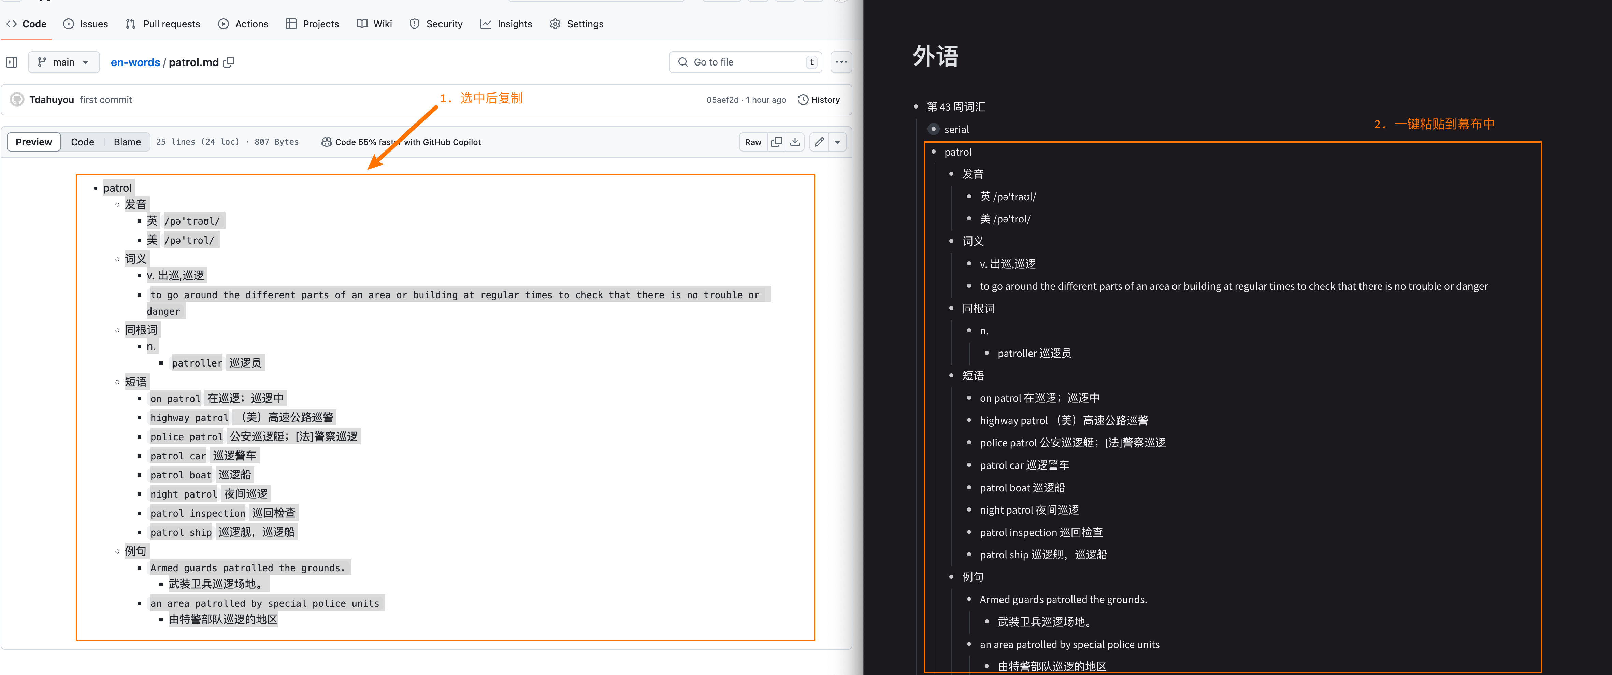This screenshot has height=675, width=1612.
Task: Open the Raw file view
Action: pyautogui.click(x=753, y=142)
